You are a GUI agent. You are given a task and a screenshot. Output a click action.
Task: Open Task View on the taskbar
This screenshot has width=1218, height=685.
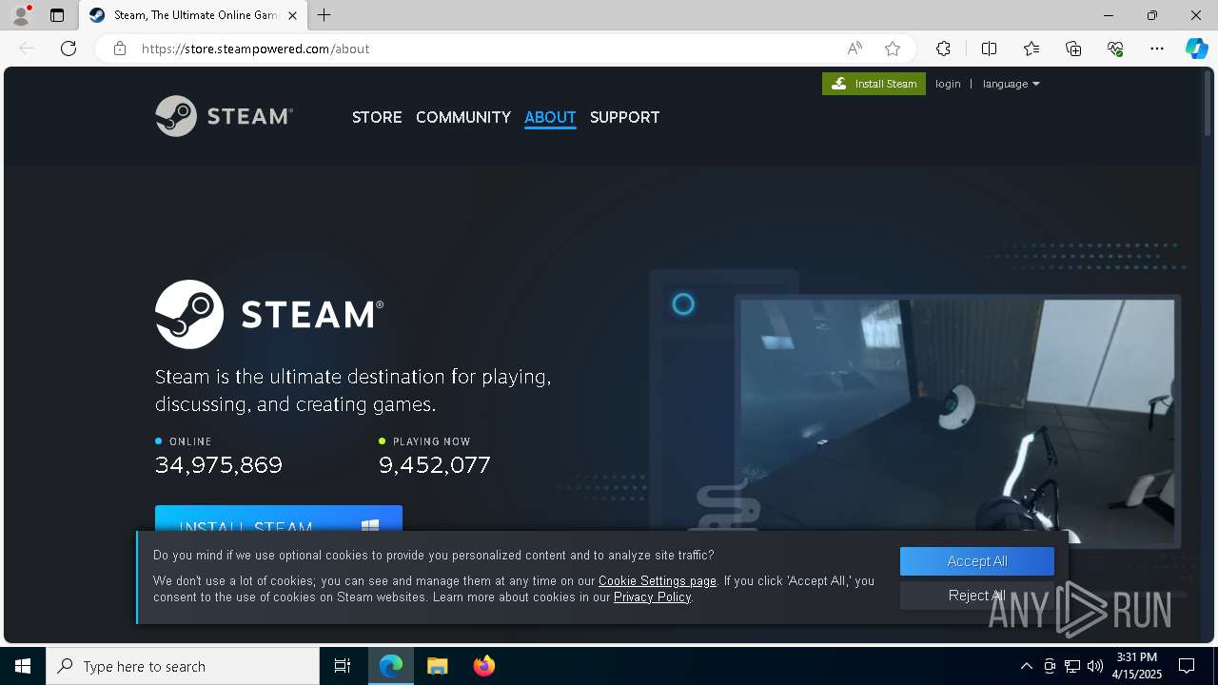[343, 666]
